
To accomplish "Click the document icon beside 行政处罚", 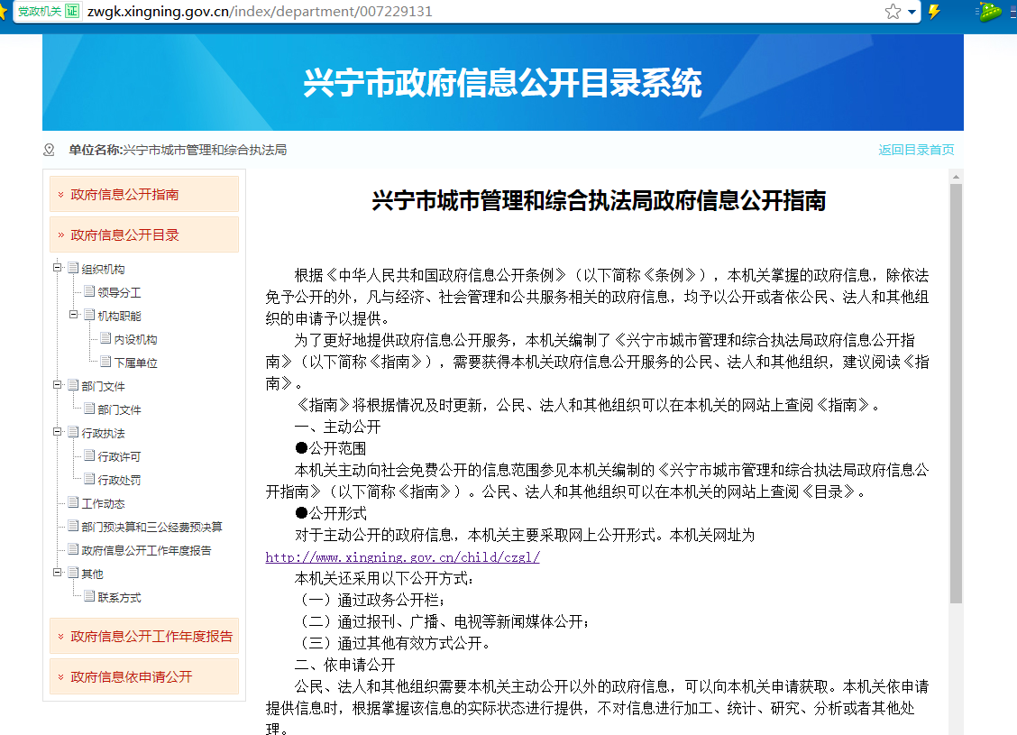I will click(89, 479).
